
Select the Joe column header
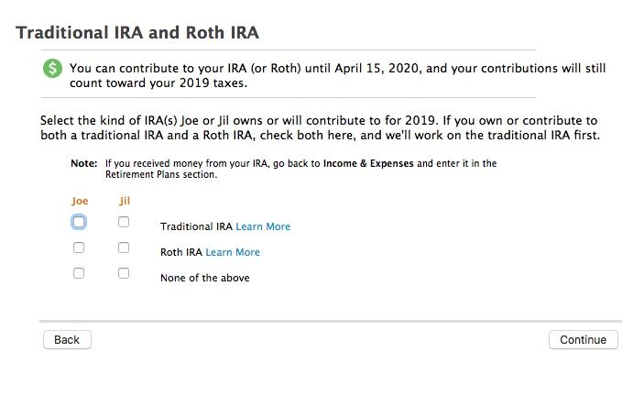pyautogui.click(x=80, y=201)
